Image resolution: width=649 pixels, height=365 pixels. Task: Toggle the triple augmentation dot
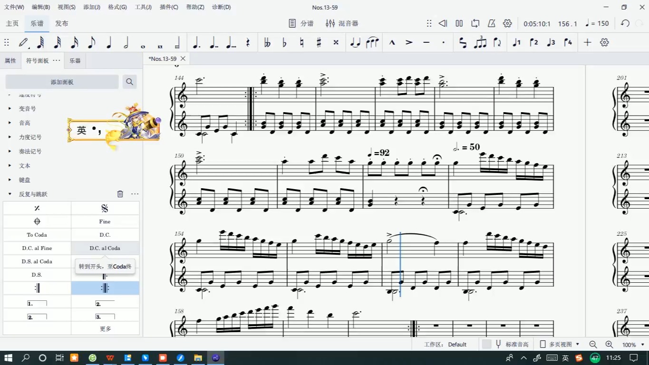231,42
